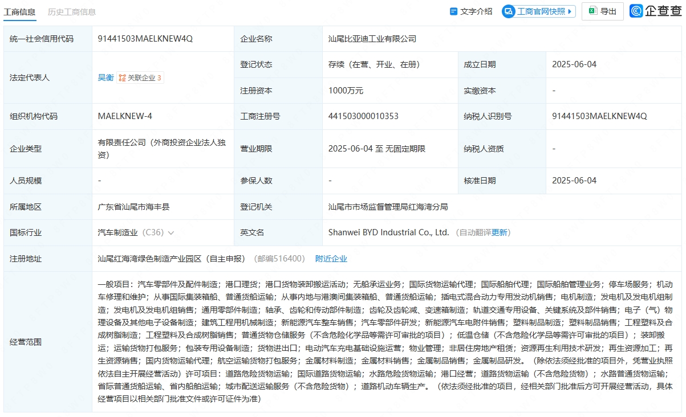Viewport: 686px width, 417px height.
Task: Click the 实缴资本 field label
Action: (480, 91)
